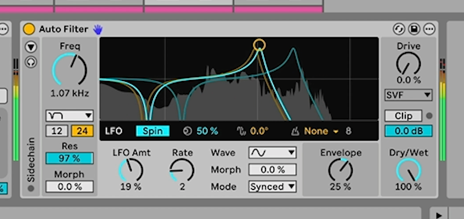
Task: Click the spin amount circular icon
Action: [x=188, y=131]
